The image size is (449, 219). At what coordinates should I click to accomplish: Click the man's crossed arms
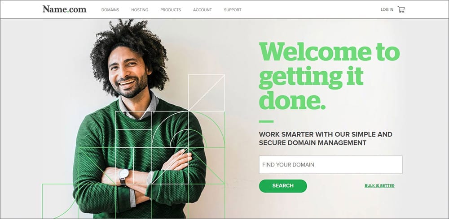(x=146, y=176)
